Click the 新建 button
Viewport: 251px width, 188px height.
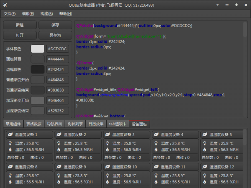(x=20, y=25)
